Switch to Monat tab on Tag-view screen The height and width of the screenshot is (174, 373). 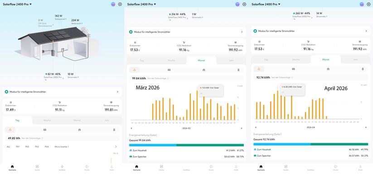[x=77, y=120]
